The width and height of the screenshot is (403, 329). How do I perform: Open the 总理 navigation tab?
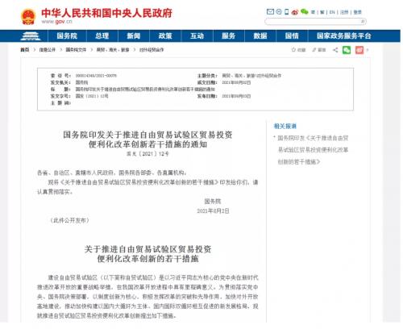pos(102,35)
